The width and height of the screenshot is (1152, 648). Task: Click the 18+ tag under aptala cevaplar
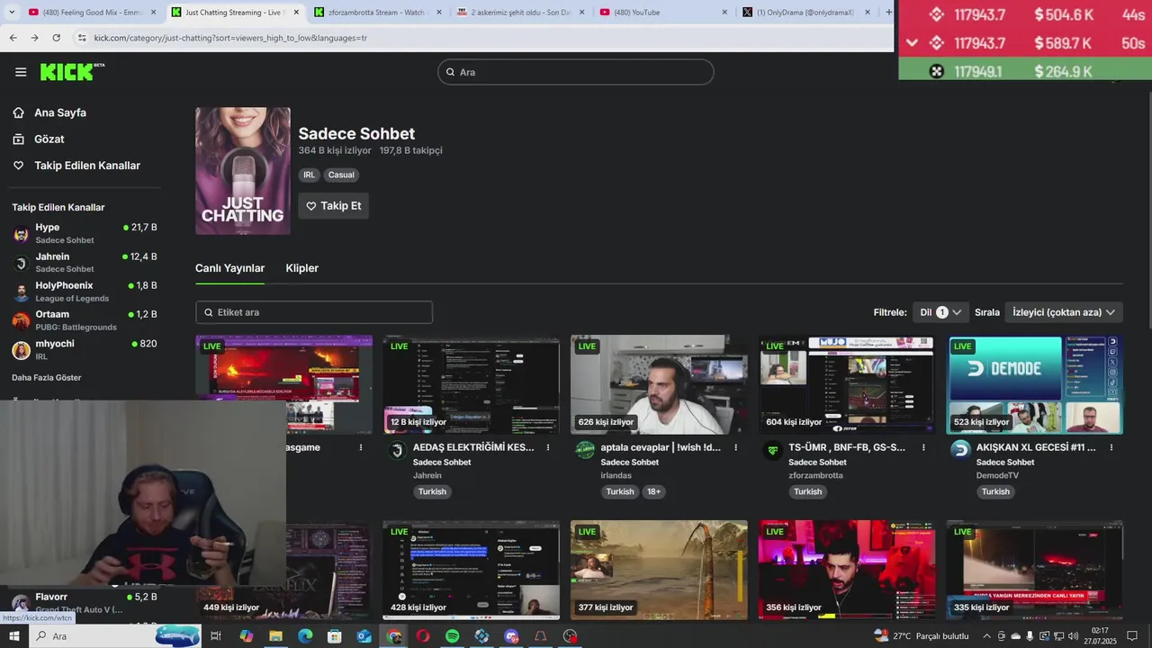tap(653, 491)
